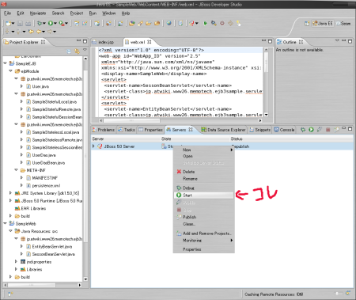Screen dimensions: 356x300
Task: Choose Add and Remove Projects in context menu
Action: pos(204,234)
